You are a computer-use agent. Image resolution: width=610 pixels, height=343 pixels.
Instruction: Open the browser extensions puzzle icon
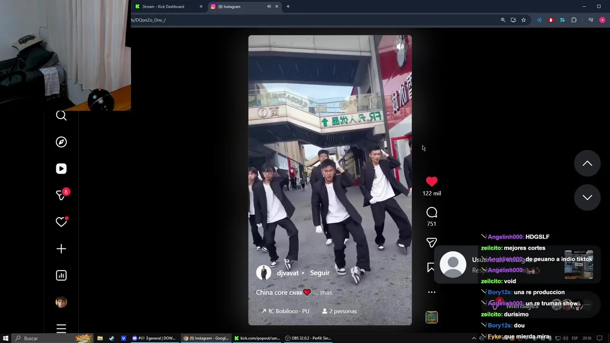click(574, 20)
